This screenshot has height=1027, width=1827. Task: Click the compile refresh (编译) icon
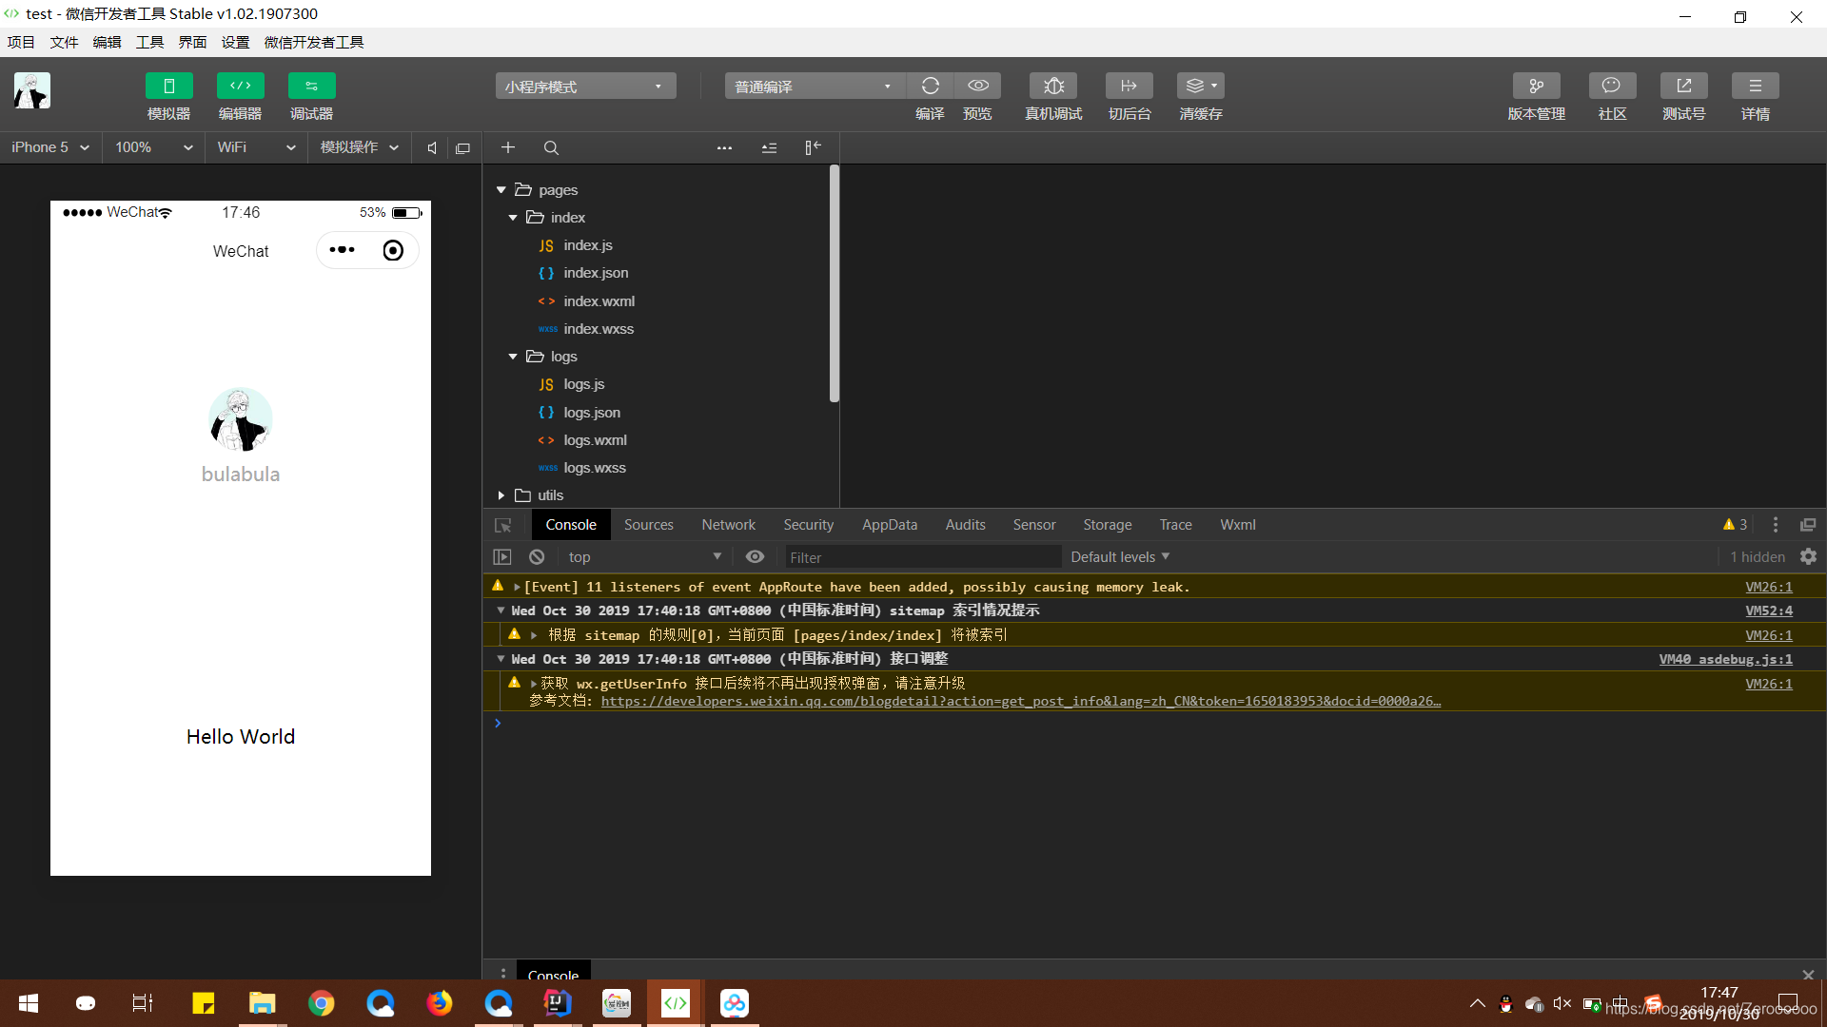tap(930, 87)
